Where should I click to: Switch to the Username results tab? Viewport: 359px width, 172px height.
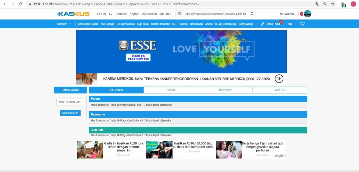225,90
